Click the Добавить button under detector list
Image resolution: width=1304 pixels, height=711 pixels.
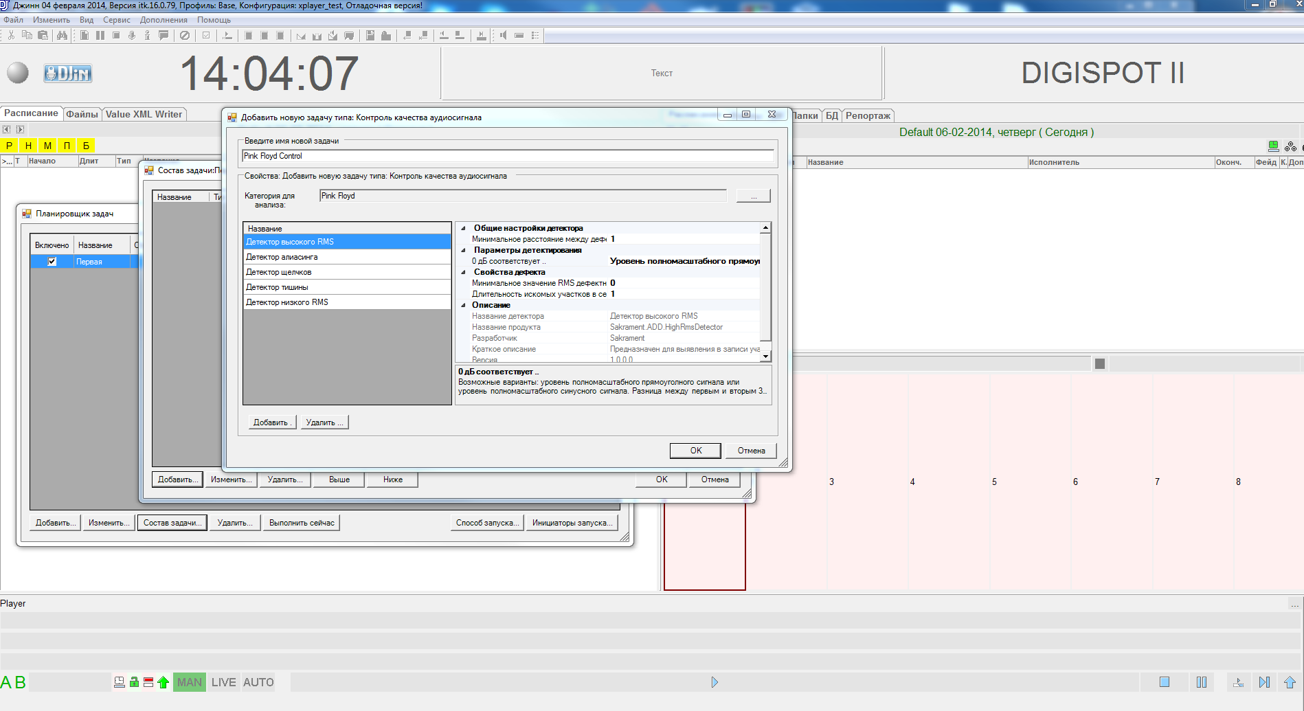pos(271,422)
